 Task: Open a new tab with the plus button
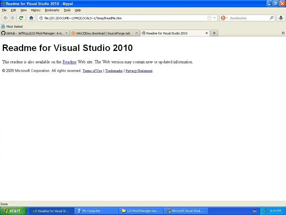click(x=214, y=33)
